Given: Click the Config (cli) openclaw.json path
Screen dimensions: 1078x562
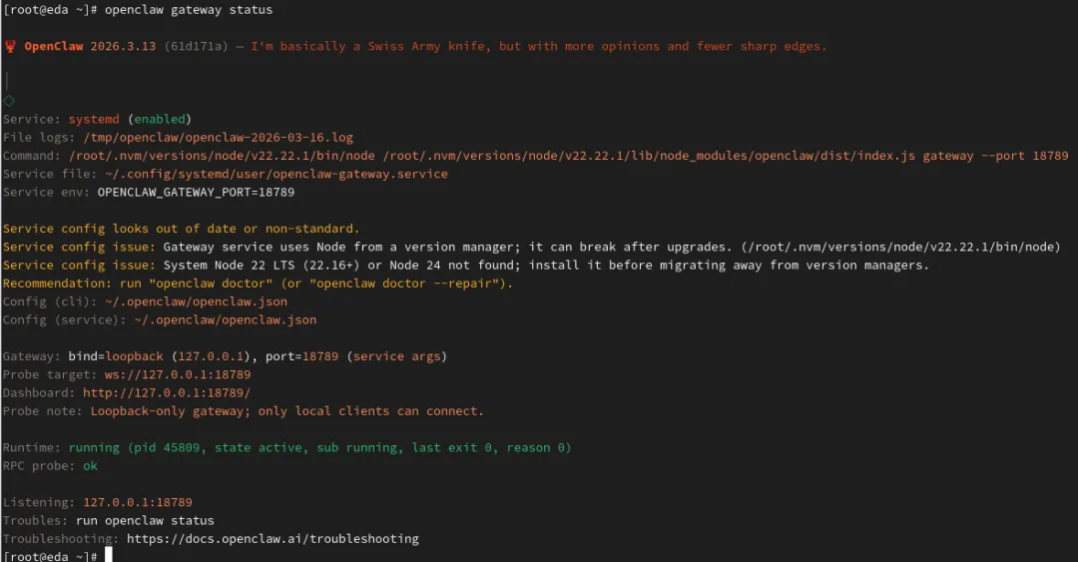Looking at the screenshot, I should click(196, 301).
